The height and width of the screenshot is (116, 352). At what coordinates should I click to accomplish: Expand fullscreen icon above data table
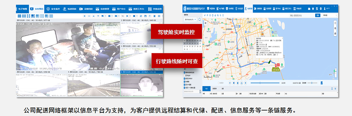[332, 89]
